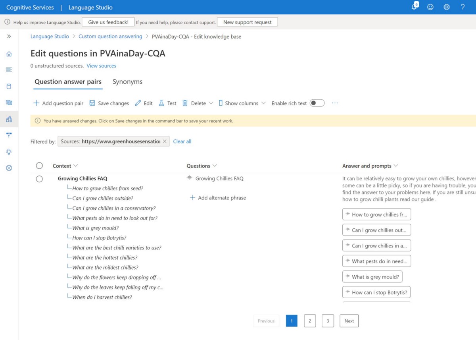The width and height of the screenshot is (476, 340).
Task: Select 'What are the mildest chillies?' tree item
Action: tap(105, 268)
